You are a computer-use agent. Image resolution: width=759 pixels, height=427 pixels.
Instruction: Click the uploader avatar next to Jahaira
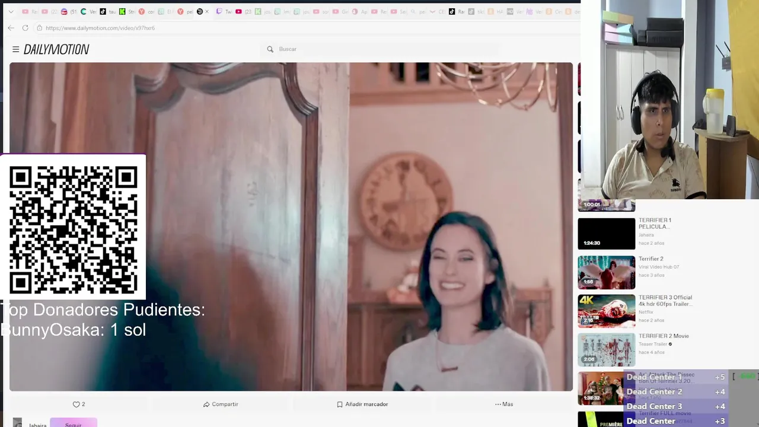click(17, 423)
